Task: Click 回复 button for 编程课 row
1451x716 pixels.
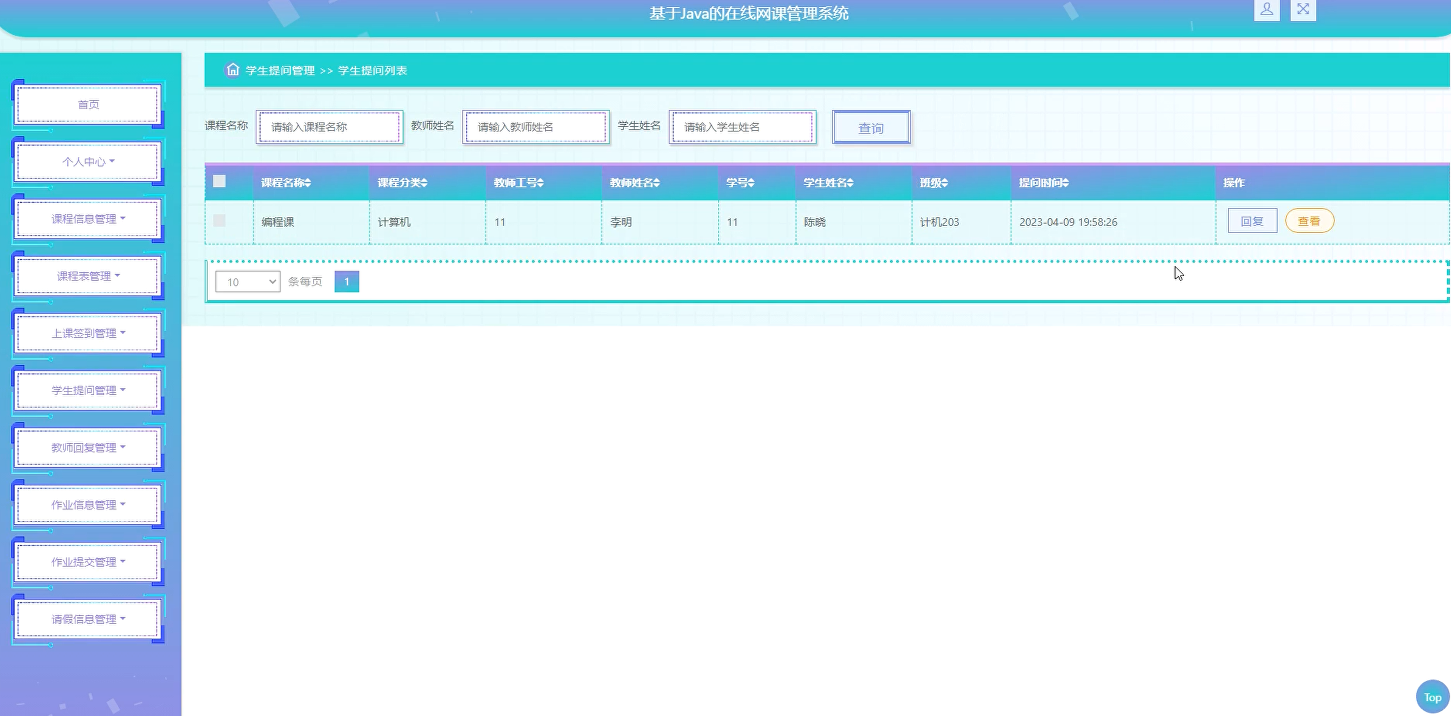Action: point(1252,221)
